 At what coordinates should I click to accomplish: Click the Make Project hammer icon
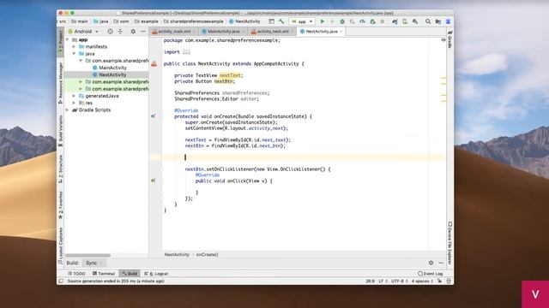click(281, 21)
